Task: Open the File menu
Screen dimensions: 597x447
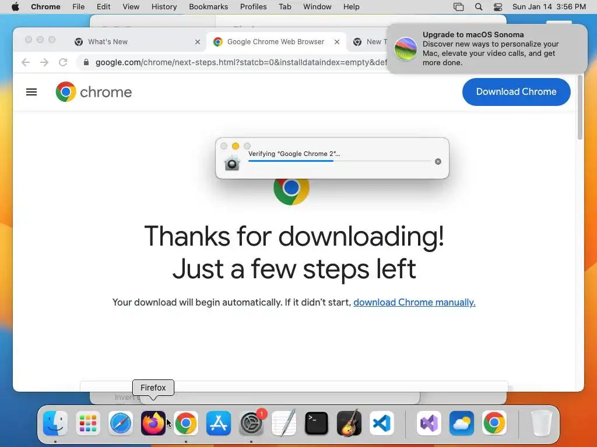Action: [x=79, y=7]
